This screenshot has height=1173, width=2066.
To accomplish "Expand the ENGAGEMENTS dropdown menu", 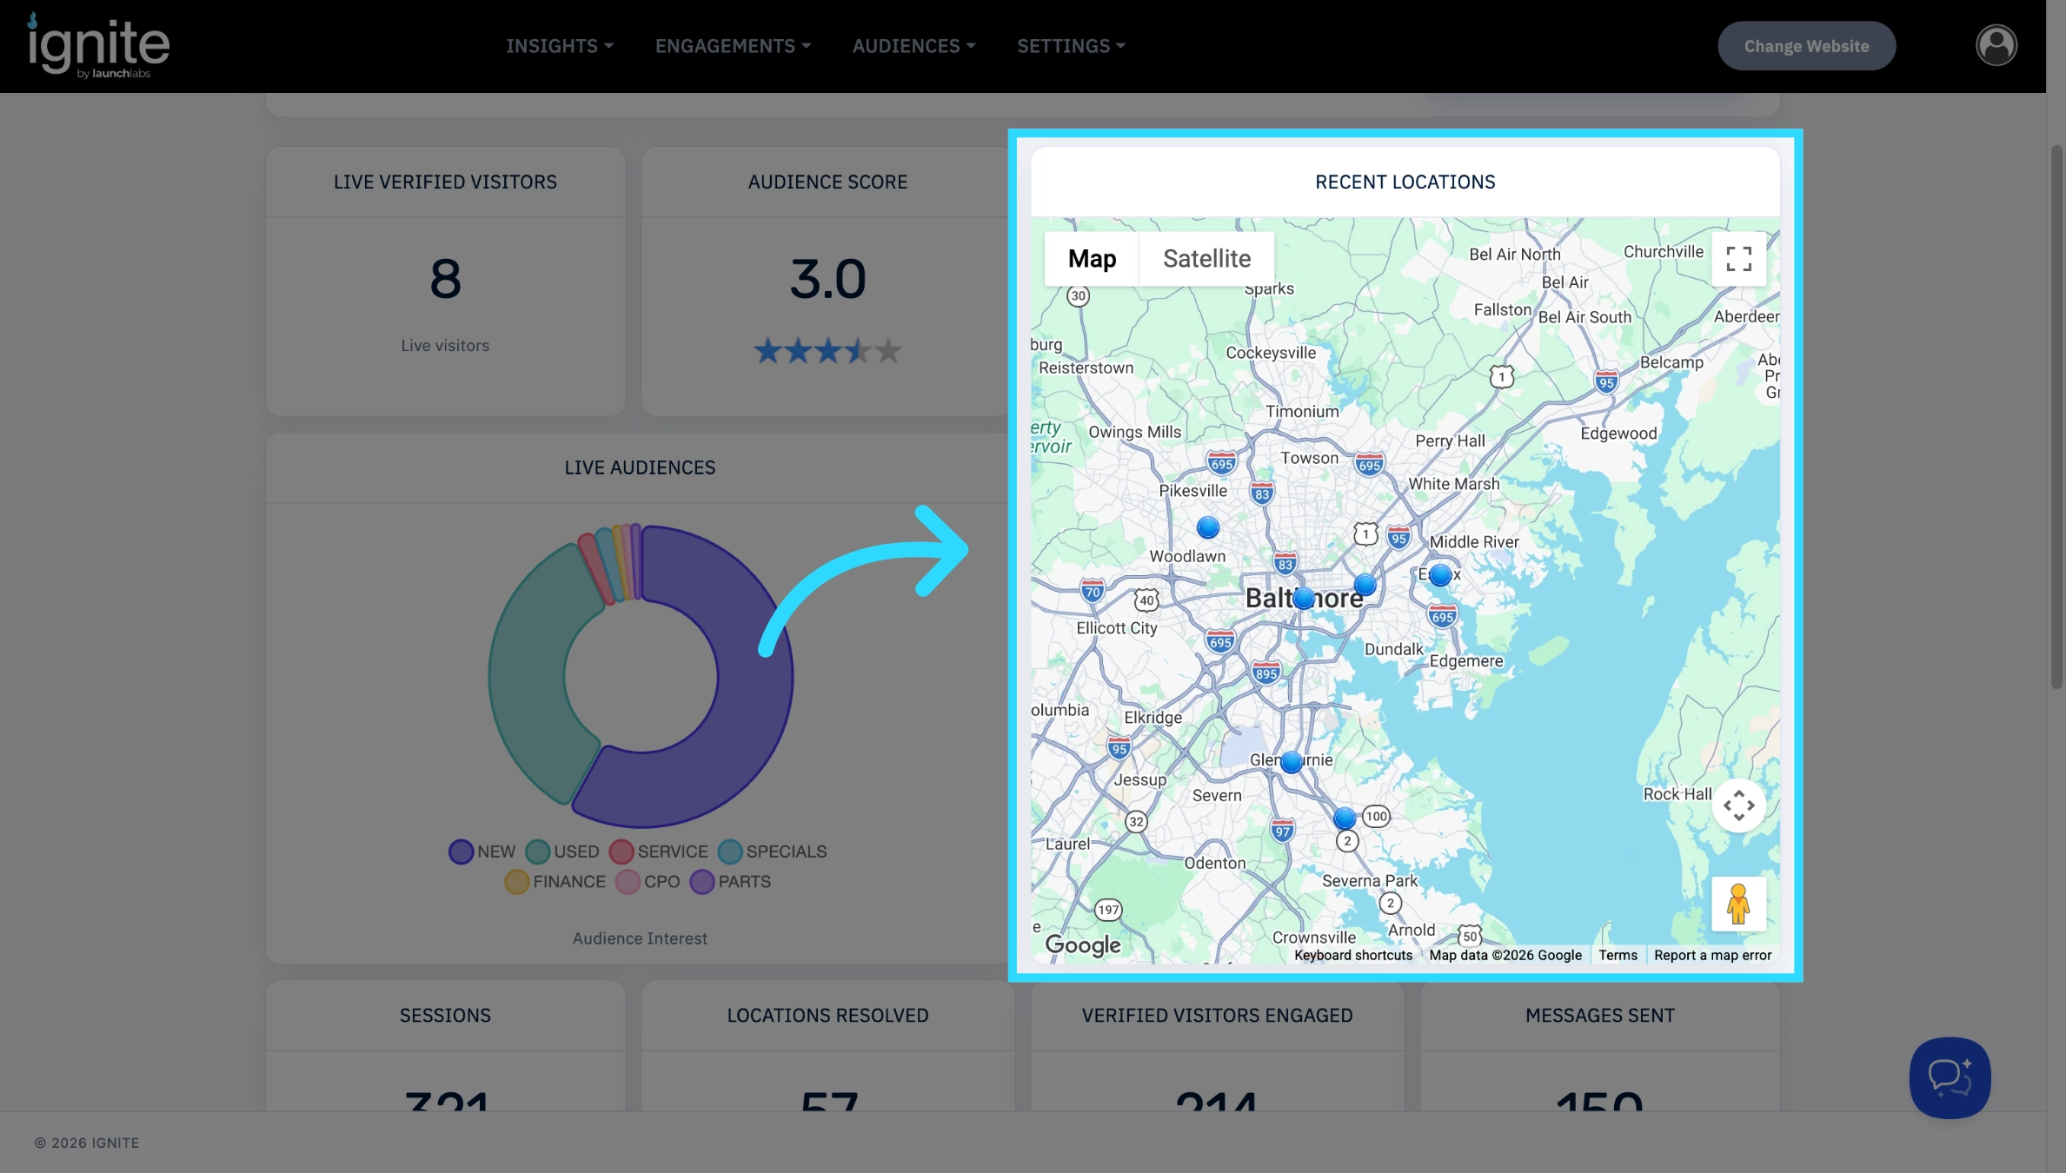I will click(733, 46).
